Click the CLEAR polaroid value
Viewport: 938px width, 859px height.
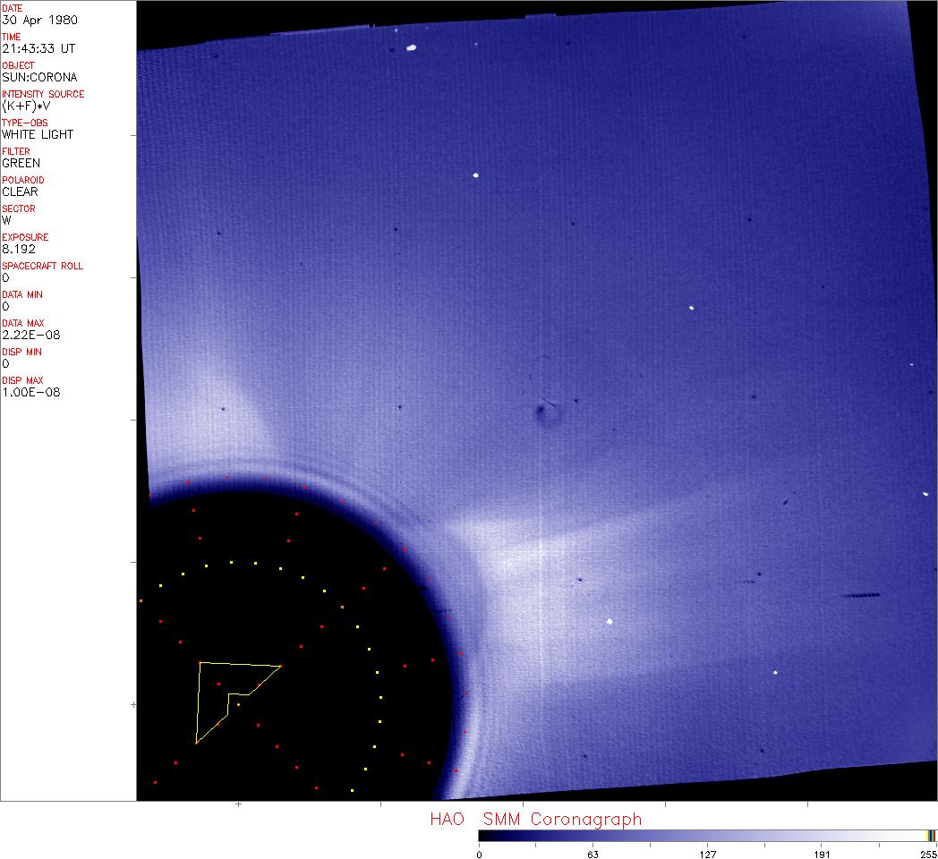pyautogui.click(x=21, y=191)
